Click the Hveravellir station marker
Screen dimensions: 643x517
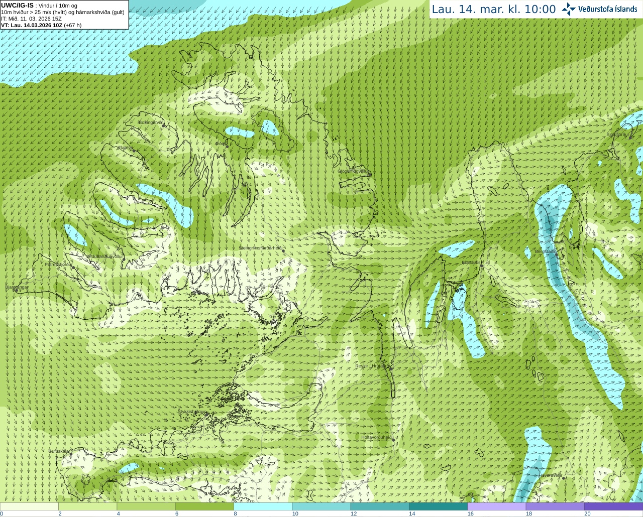pos(564,478)
